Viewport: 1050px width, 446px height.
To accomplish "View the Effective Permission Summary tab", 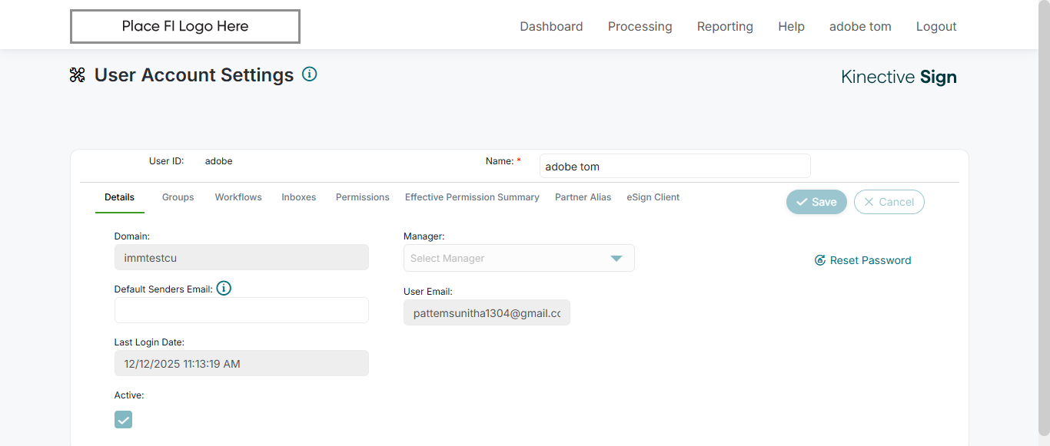I will (472, 197).
